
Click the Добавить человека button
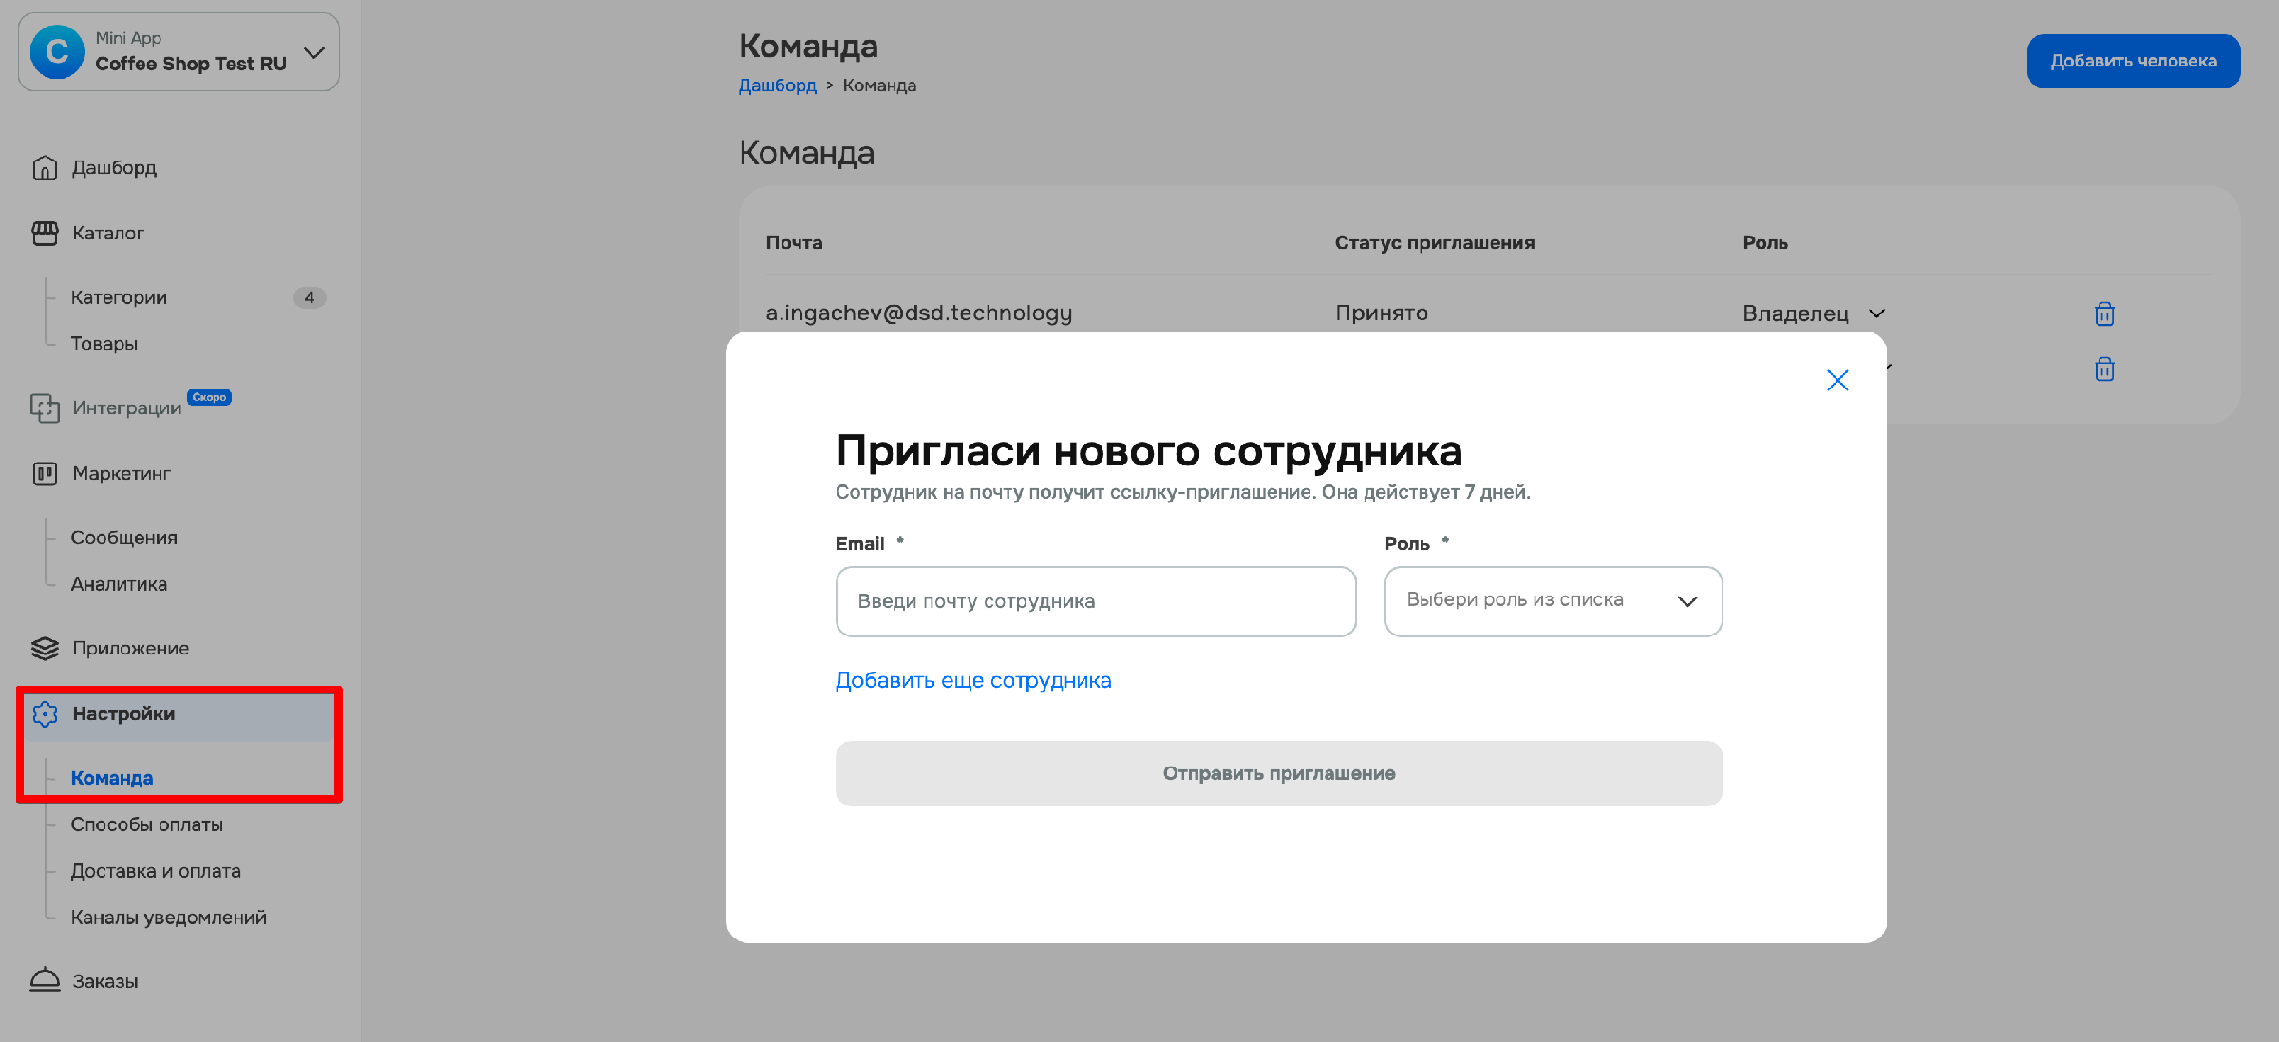[x=2133, y=62]
